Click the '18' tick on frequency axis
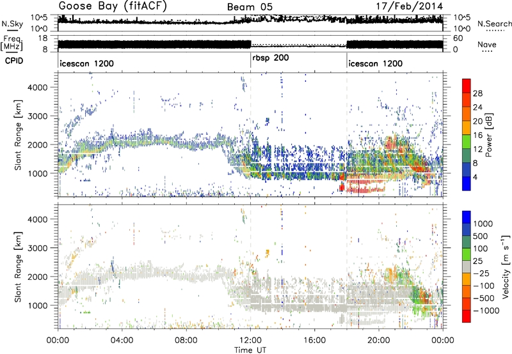Image resolution: width=512 pixels, height=354 pixels. (x=43, y=38)
